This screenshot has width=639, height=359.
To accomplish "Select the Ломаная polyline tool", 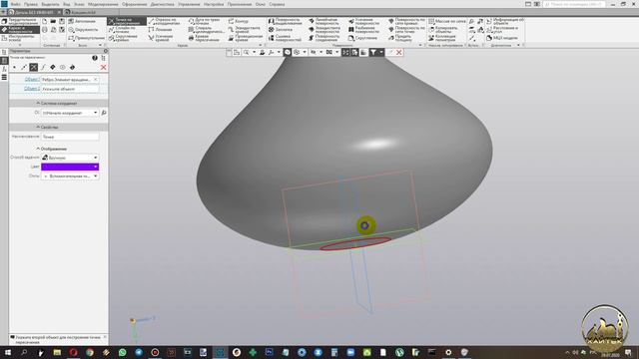I will pyautogui.click(x=160, y=30).
